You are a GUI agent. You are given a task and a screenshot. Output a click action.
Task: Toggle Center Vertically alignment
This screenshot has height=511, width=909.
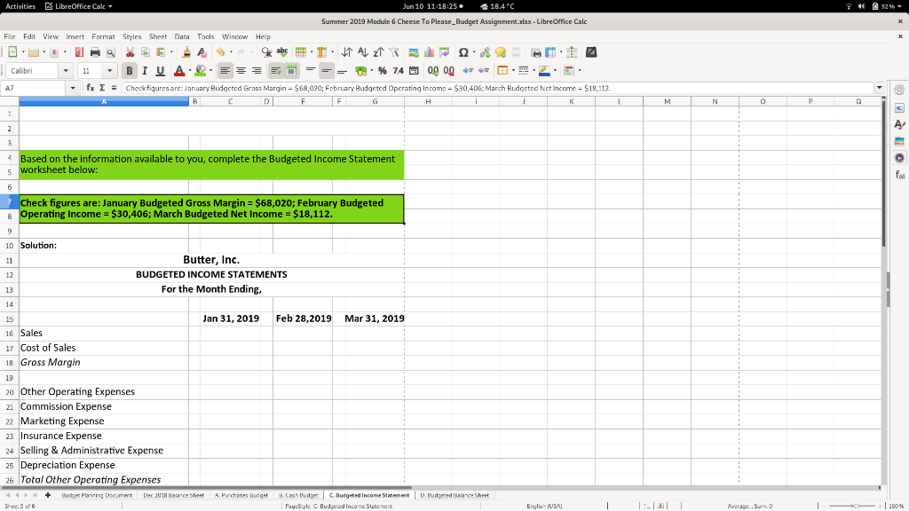point(327,71)
